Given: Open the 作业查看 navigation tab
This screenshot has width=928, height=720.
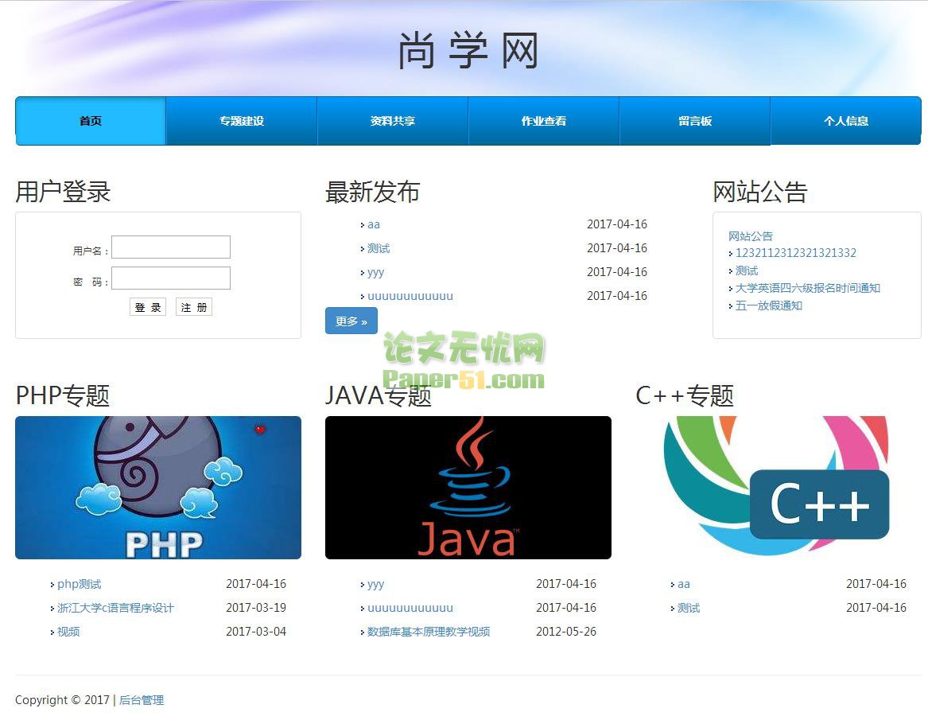Looking at the screenshot, I should tap(544, 121).
